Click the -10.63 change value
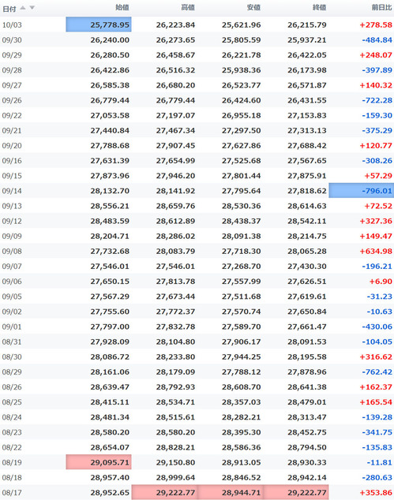 379,312
